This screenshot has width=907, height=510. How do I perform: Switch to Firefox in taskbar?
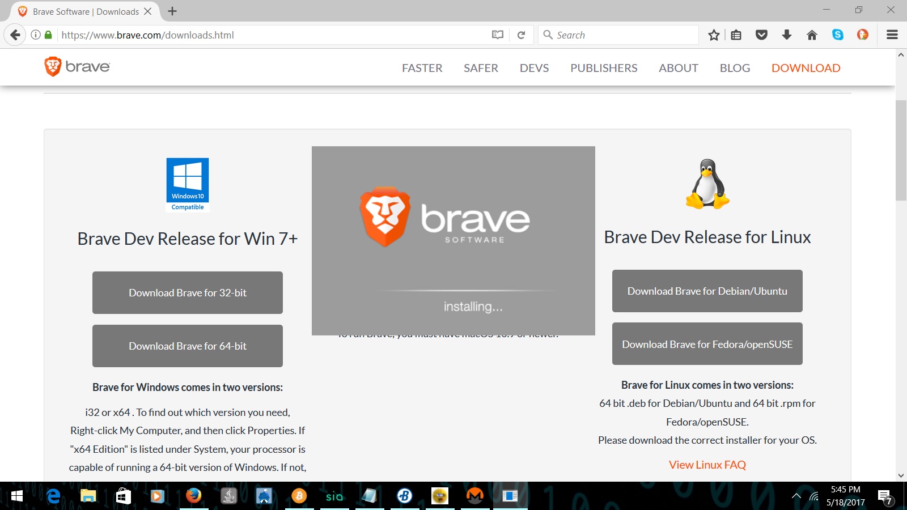(193, 496)
